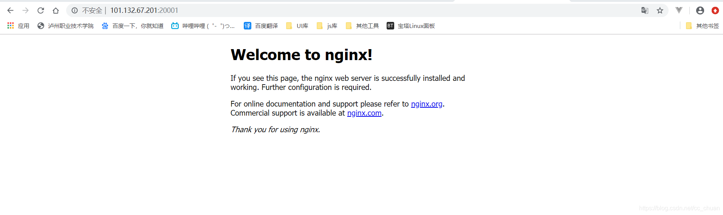This screenshot has height=215, width=723.
Task: Expand the js库 bookmark folder
Action: [327, 26]
